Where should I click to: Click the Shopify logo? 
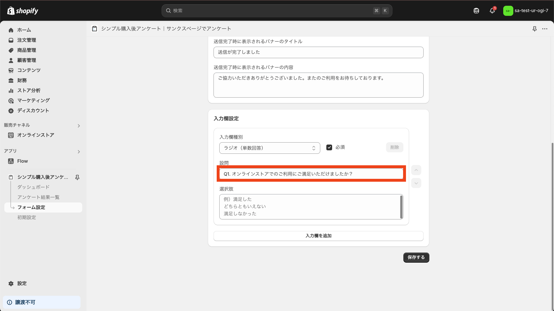pyautogui.click(x=23, y=11)
